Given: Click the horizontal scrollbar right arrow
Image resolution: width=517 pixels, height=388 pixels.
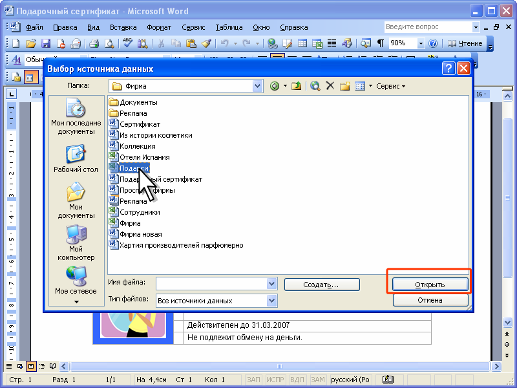Looking at the screenshot, I should 496,366.
